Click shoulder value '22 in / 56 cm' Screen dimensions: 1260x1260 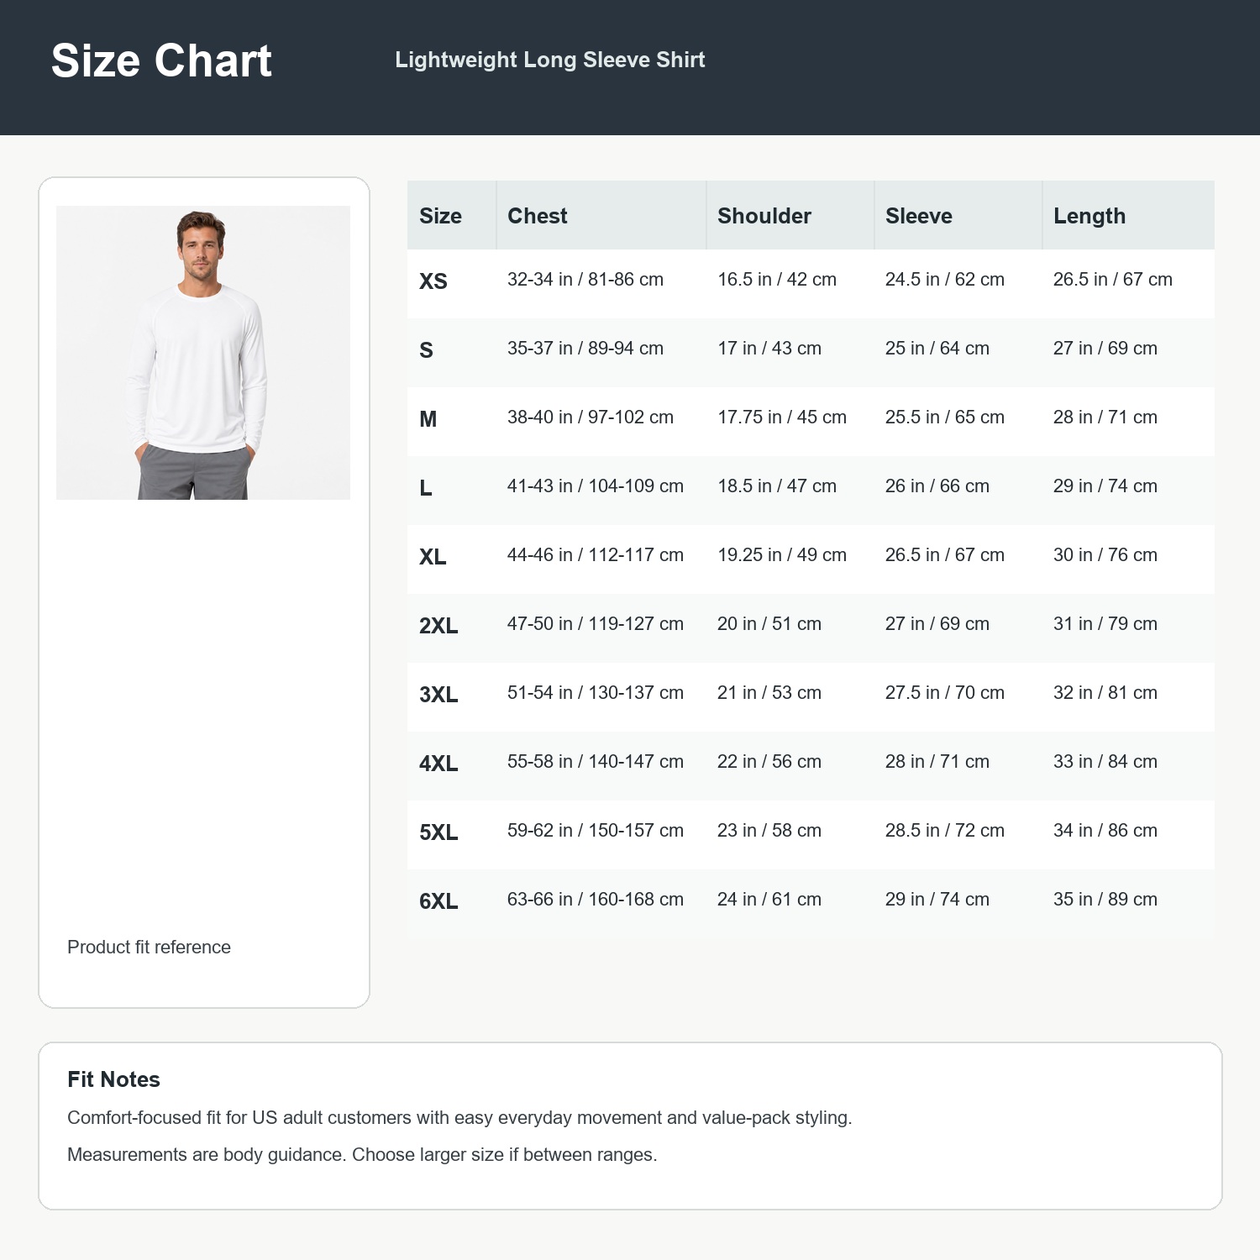tap(769, 762)
